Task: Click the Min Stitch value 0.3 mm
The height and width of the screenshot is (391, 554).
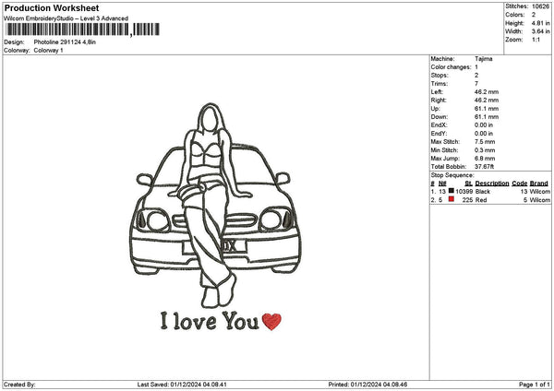Action: click(485, 150)
